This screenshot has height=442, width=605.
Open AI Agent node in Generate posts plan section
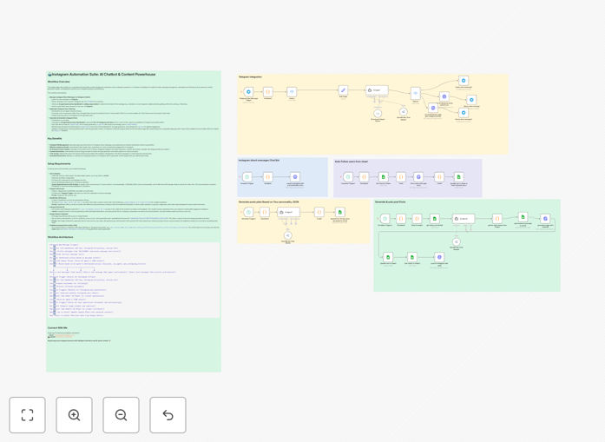288,212
